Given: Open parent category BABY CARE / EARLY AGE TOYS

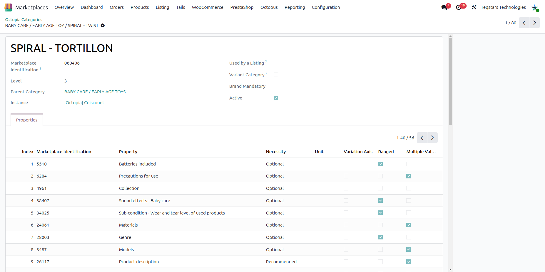Looking at the screenshot, I should point(95,92).
